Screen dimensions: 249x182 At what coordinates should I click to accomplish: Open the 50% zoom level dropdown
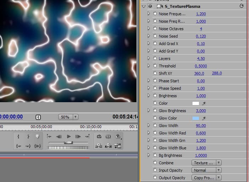click(68, 117)
